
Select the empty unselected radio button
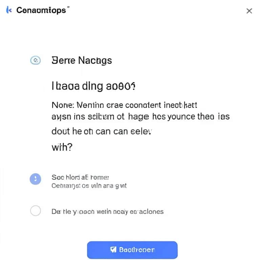click(x=36, y=211)
